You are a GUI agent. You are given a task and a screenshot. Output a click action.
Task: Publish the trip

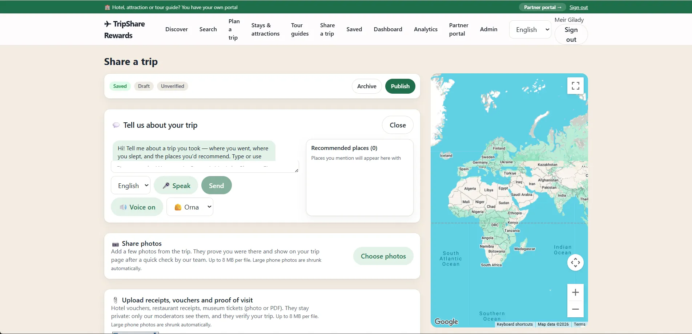click(x=400, y=86)
